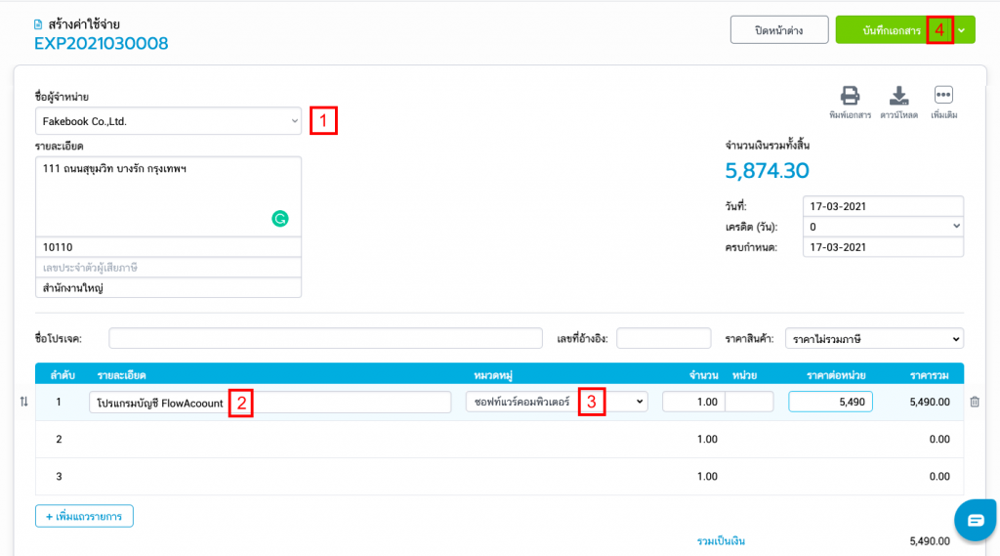Click the download icon

click(x=898, y=96)
